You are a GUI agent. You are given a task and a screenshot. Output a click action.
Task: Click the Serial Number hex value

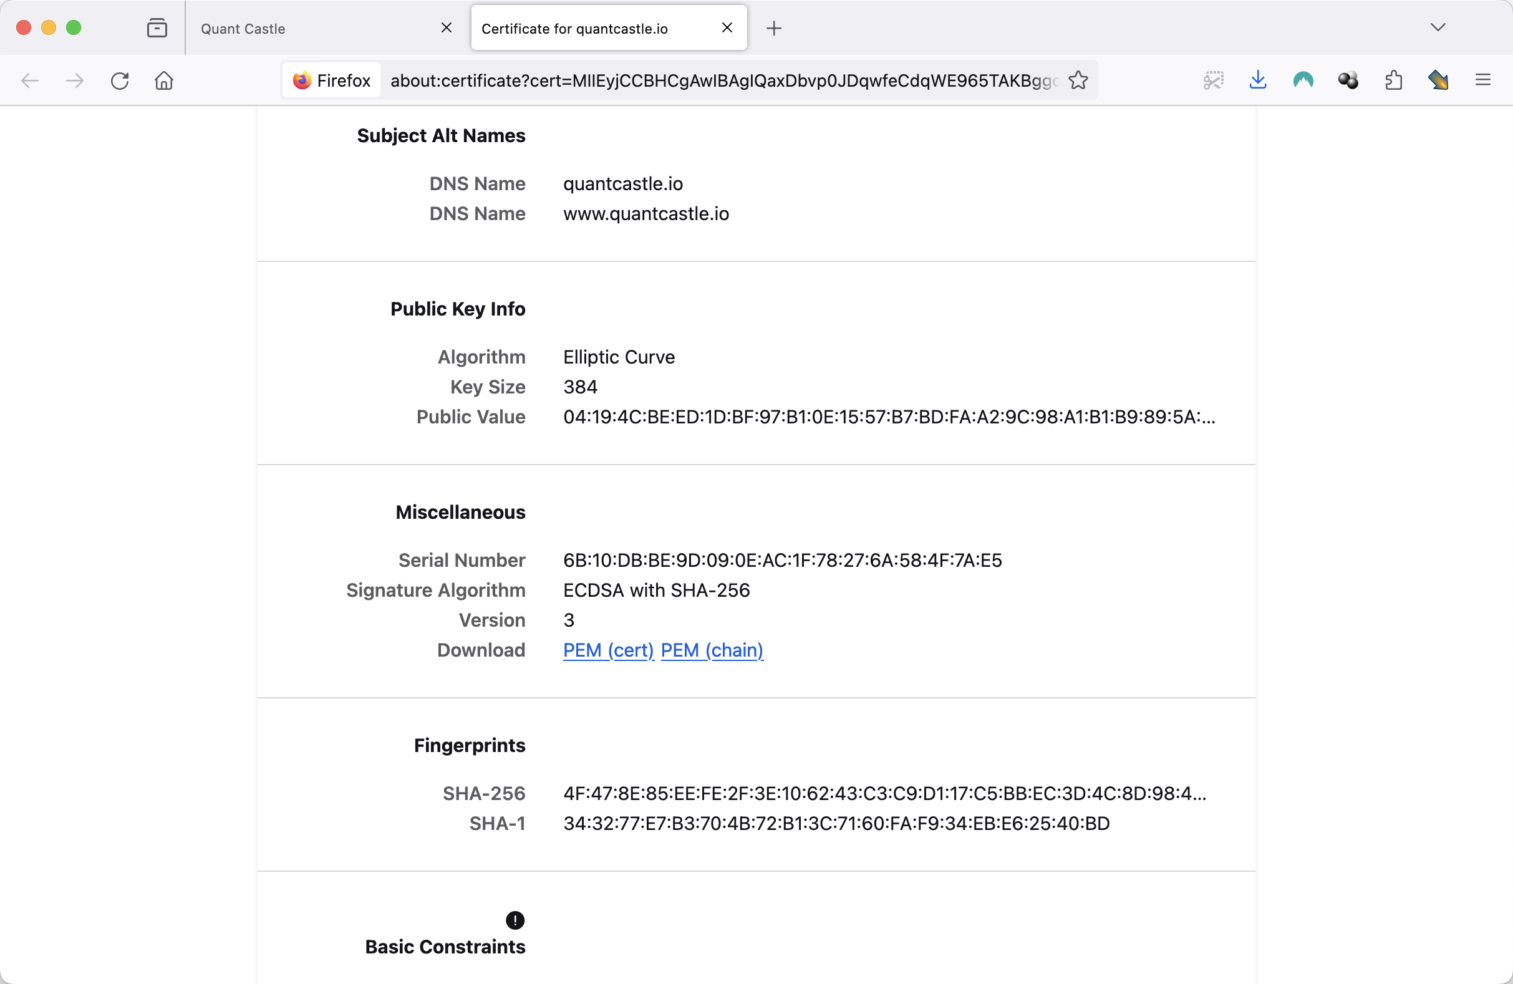[x=783, y=560]
